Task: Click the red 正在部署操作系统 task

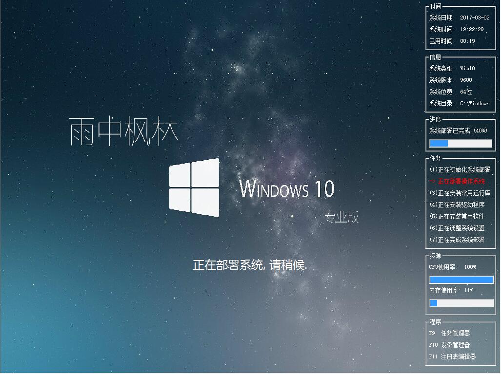Action: [458, 181]
